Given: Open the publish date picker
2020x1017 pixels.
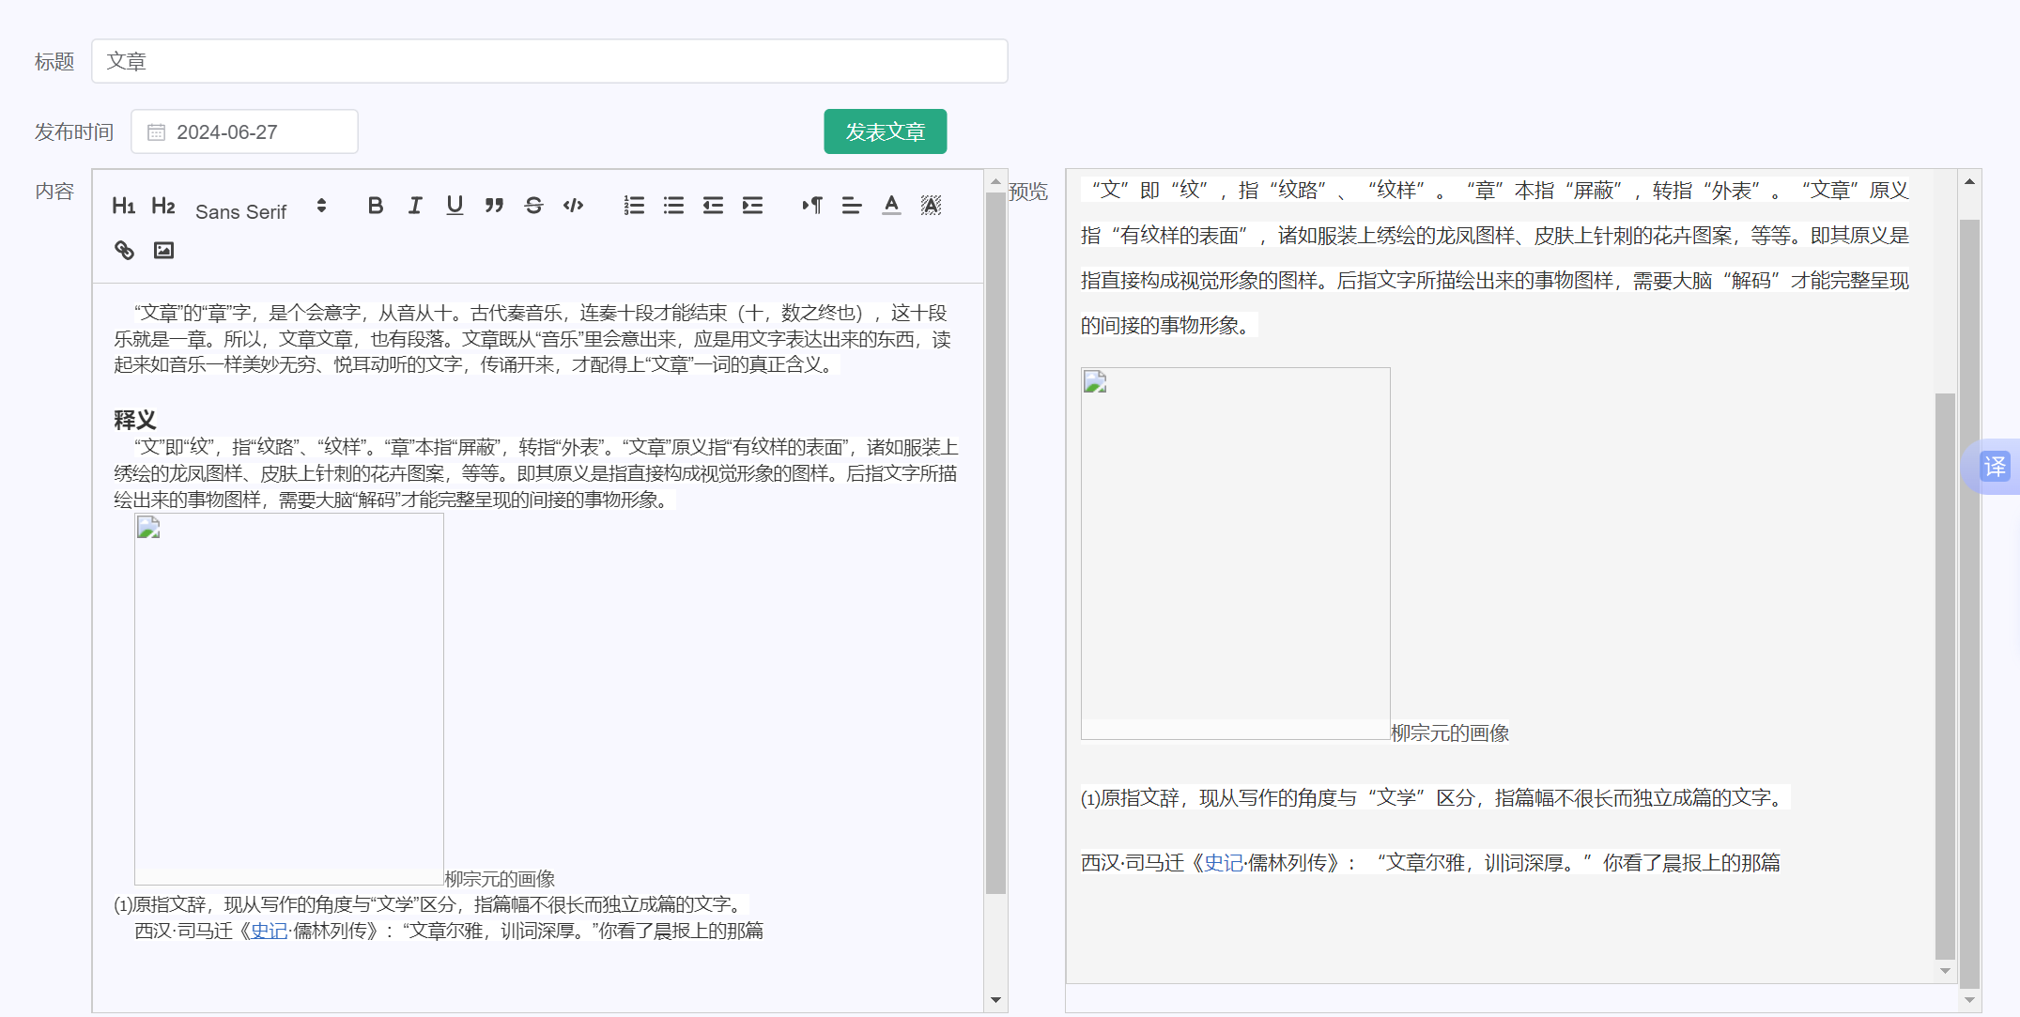Looking at the screenshot, I should click(244, 132).
